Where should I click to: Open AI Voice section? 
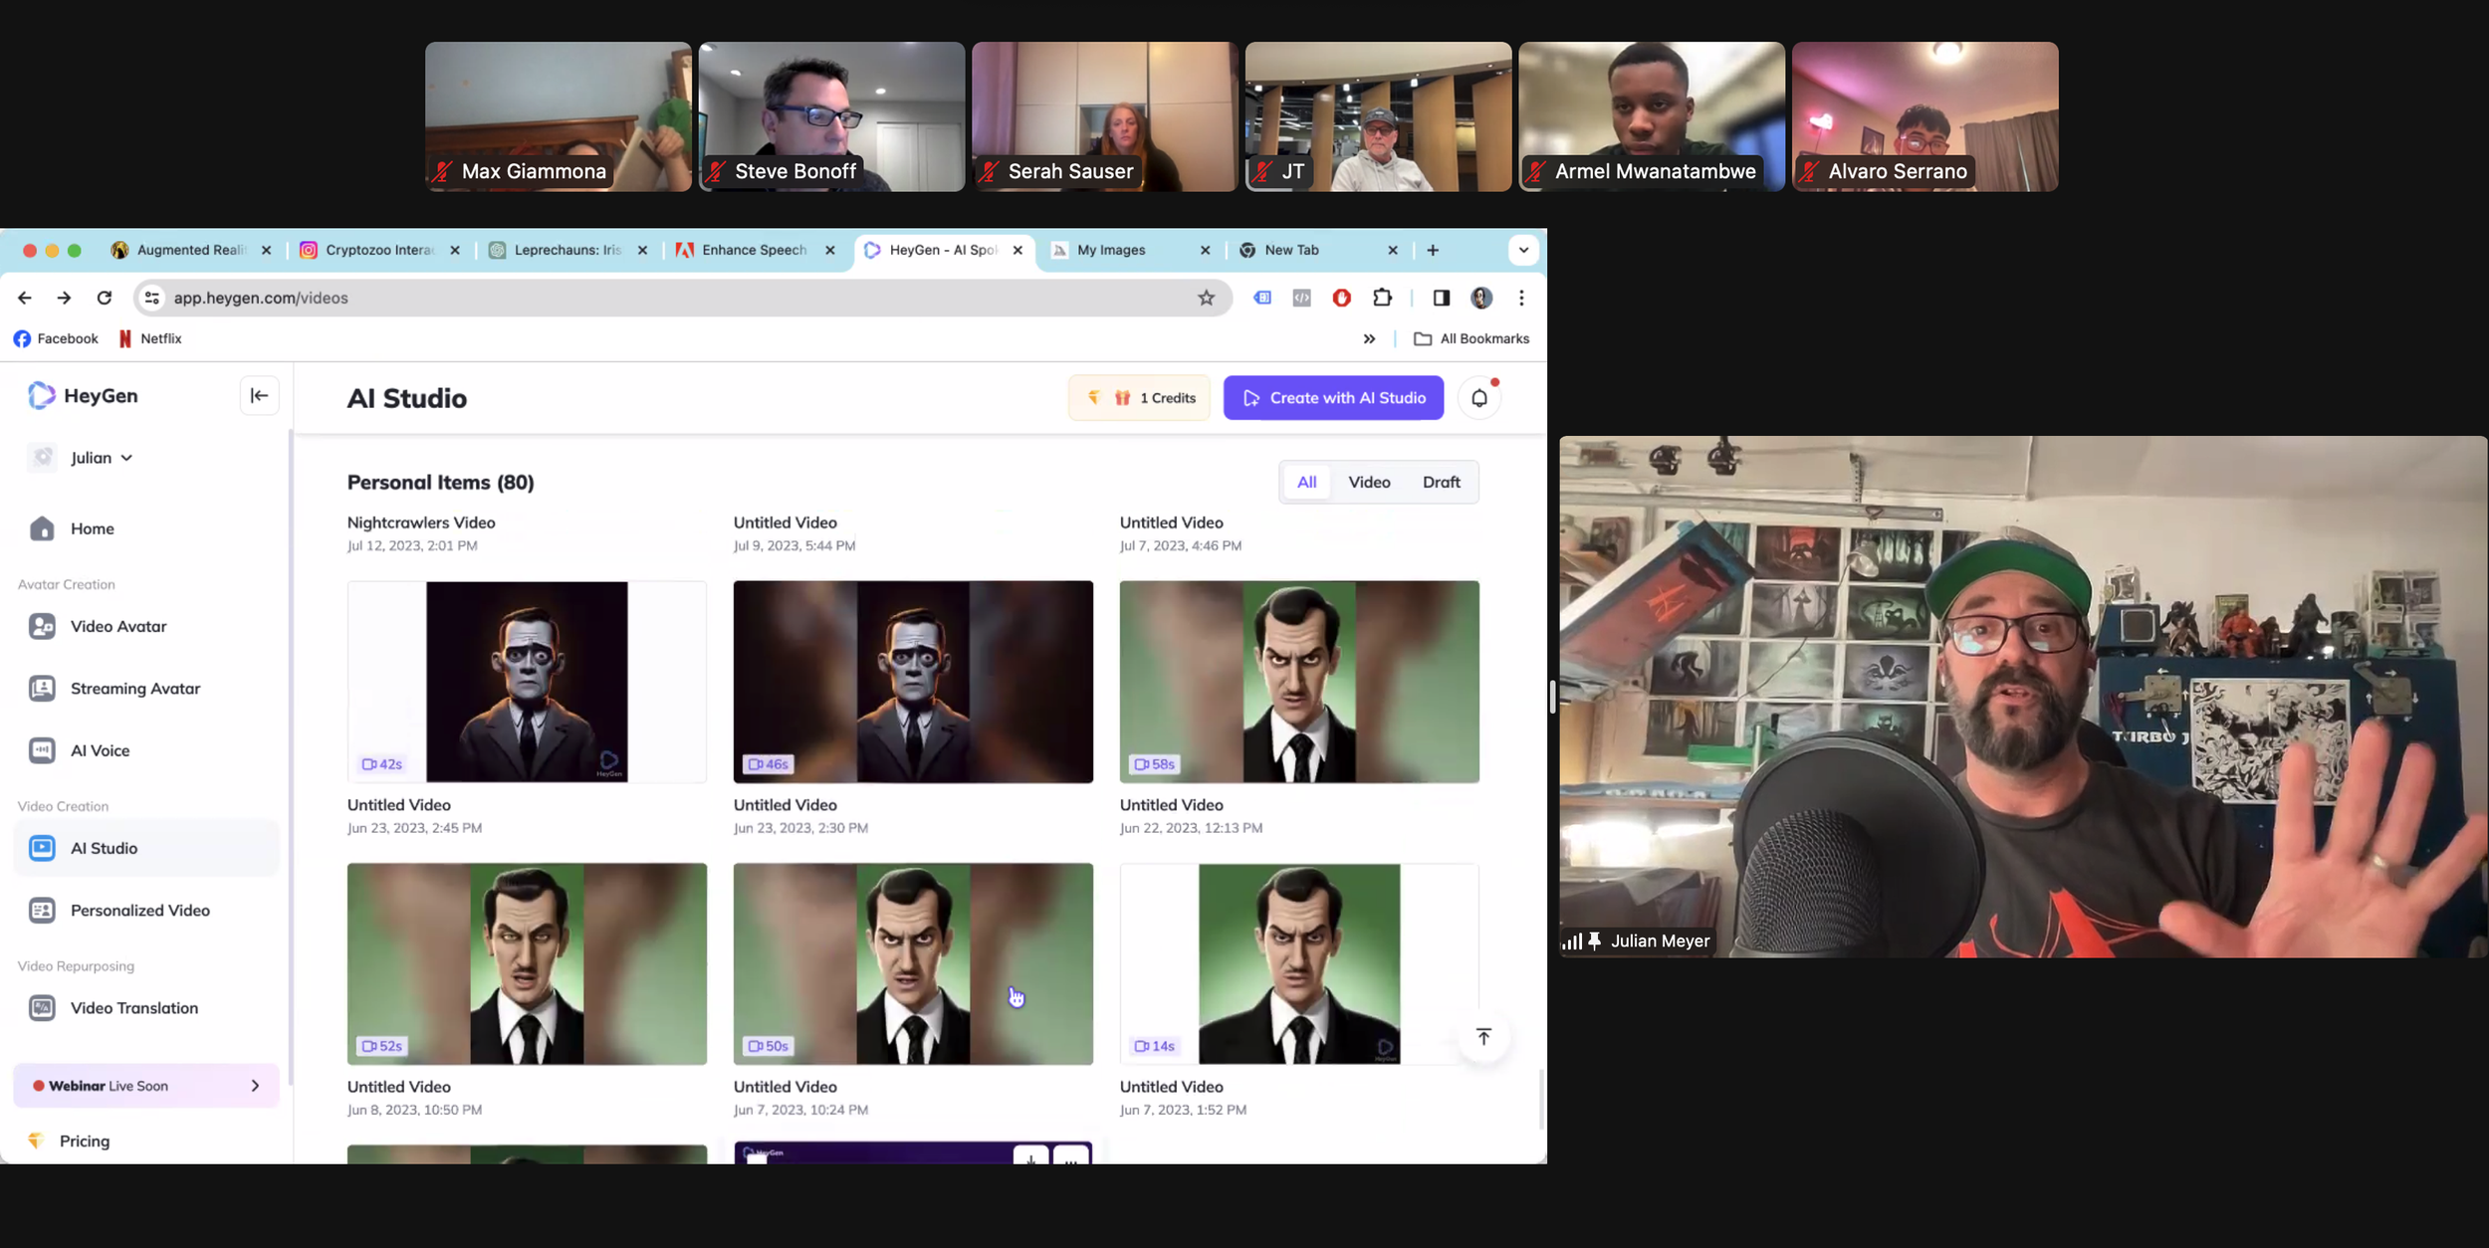pyautogui.click(x=100, y=751)
